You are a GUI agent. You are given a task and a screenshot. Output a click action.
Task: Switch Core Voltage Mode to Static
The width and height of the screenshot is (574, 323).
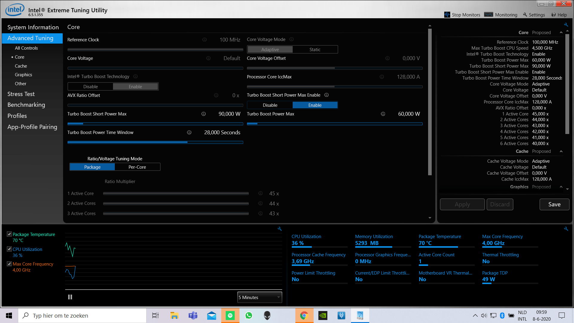click(315, 49)
